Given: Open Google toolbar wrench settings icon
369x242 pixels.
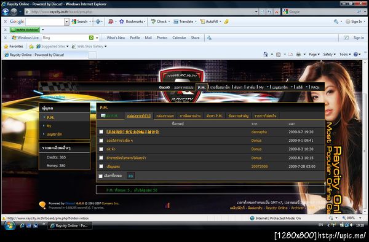Looking at the screenshot, I should coord(336,21).
